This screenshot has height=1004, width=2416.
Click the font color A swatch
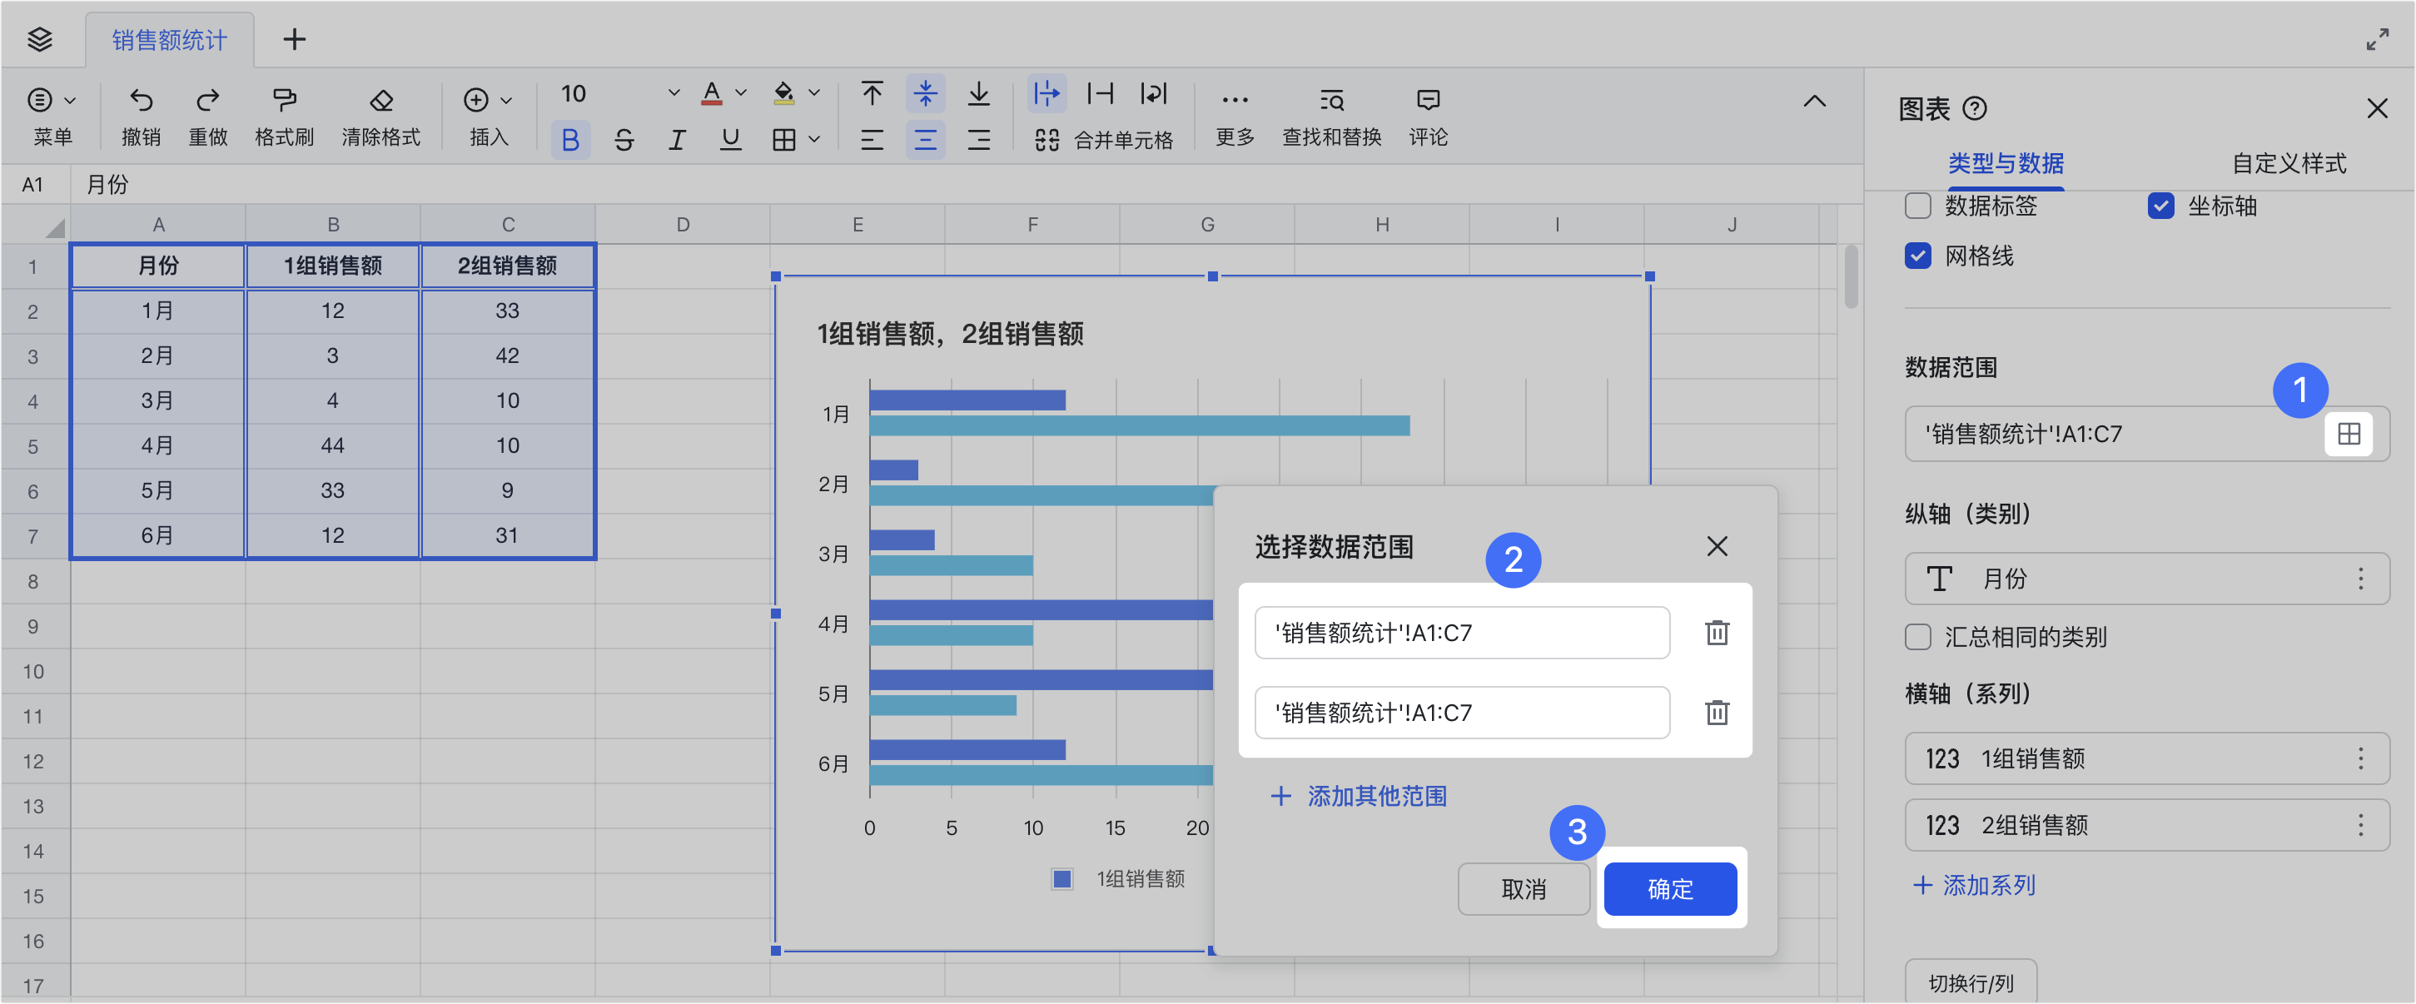(712, 92)
